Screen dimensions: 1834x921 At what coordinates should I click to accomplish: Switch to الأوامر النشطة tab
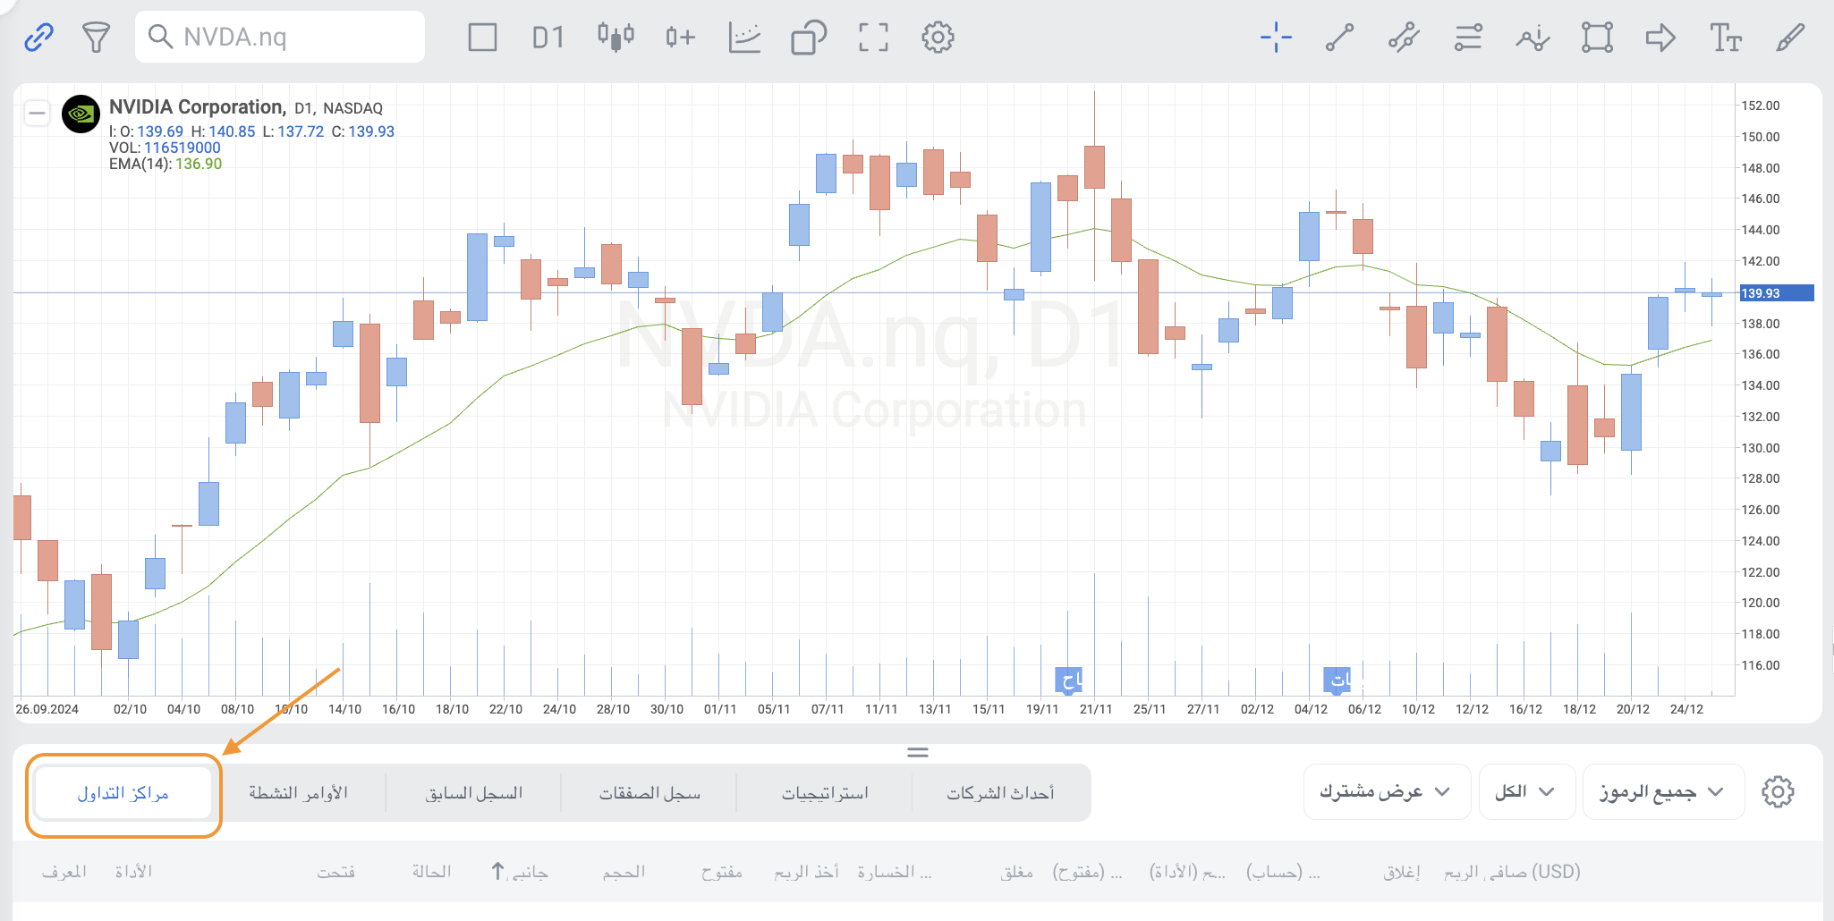299,793
